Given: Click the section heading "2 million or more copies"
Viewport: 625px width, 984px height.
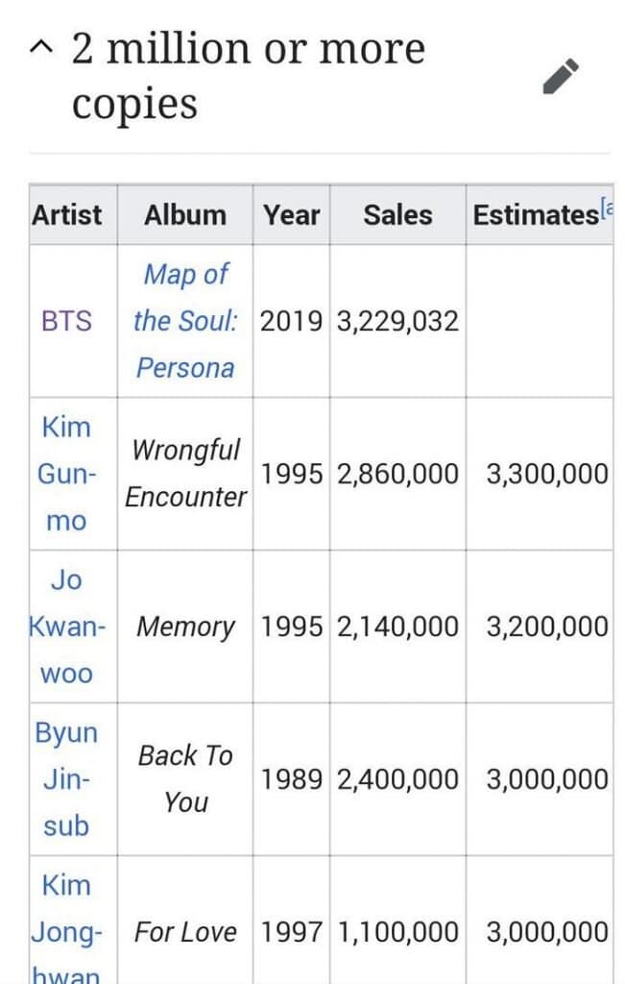Looking at the screenshot, I should pos(248,75).
